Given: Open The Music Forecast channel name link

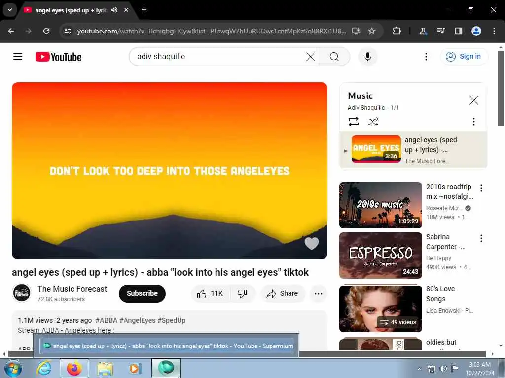Looking at the screenshot, I should [x=72, y=289].
